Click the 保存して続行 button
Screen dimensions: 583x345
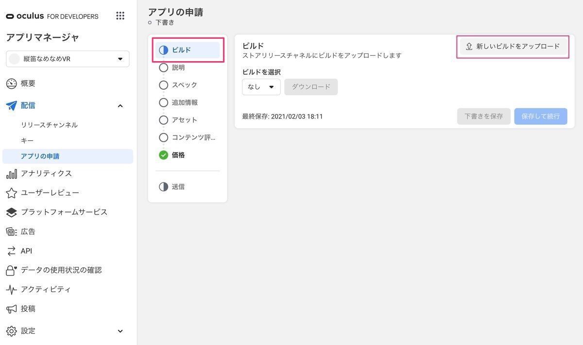coord(540,116)
